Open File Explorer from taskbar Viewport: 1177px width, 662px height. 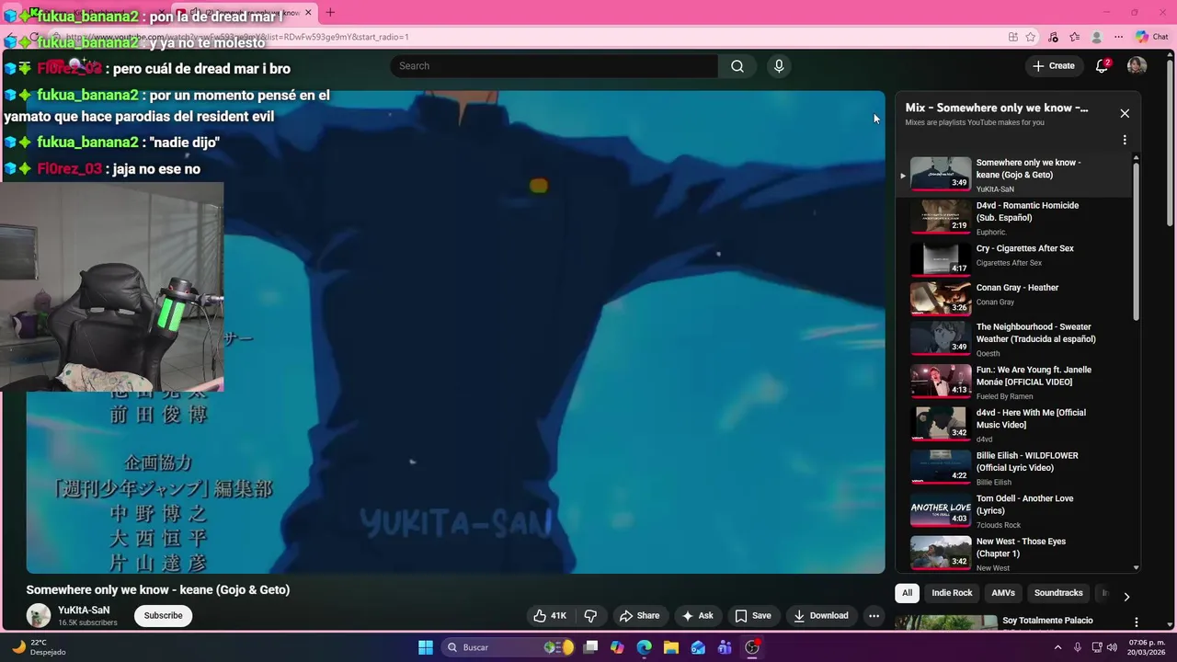point(671,647)
